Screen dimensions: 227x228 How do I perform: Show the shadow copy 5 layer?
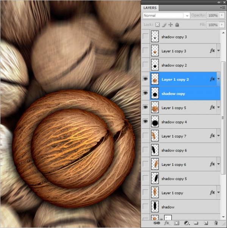pyautogui.click(x=146, y=178)
